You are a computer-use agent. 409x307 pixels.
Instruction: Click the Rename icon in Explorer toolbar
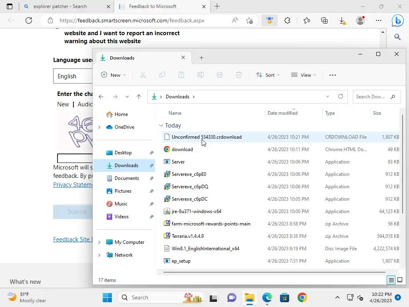(201, 75)
